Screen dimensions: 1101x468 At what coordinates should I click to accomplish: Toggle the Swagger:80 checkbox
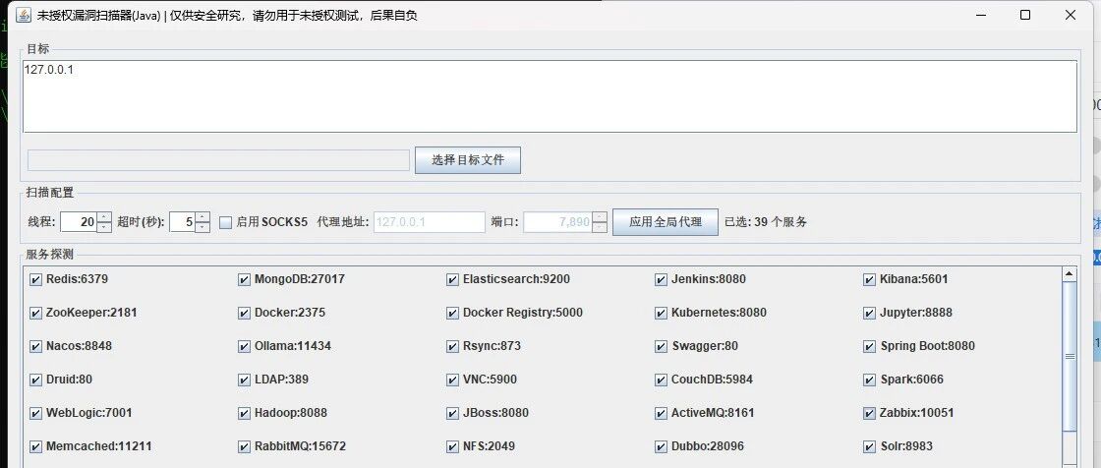click(661, 346)
